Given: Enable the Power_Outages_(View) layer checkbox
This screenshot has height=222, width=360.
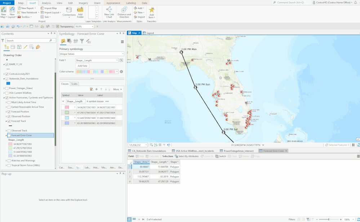Looking at the screenshot, I should pyautogui.click(x=7, y=88).
